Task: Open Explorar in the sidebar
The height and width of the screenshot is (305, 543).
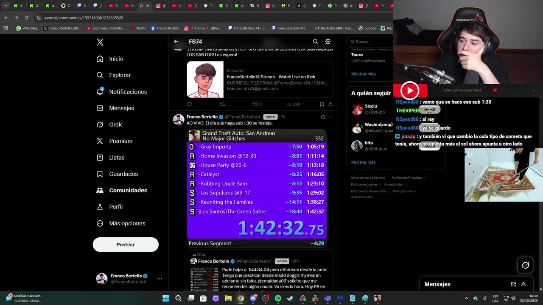Action: [x=113, y=75]
